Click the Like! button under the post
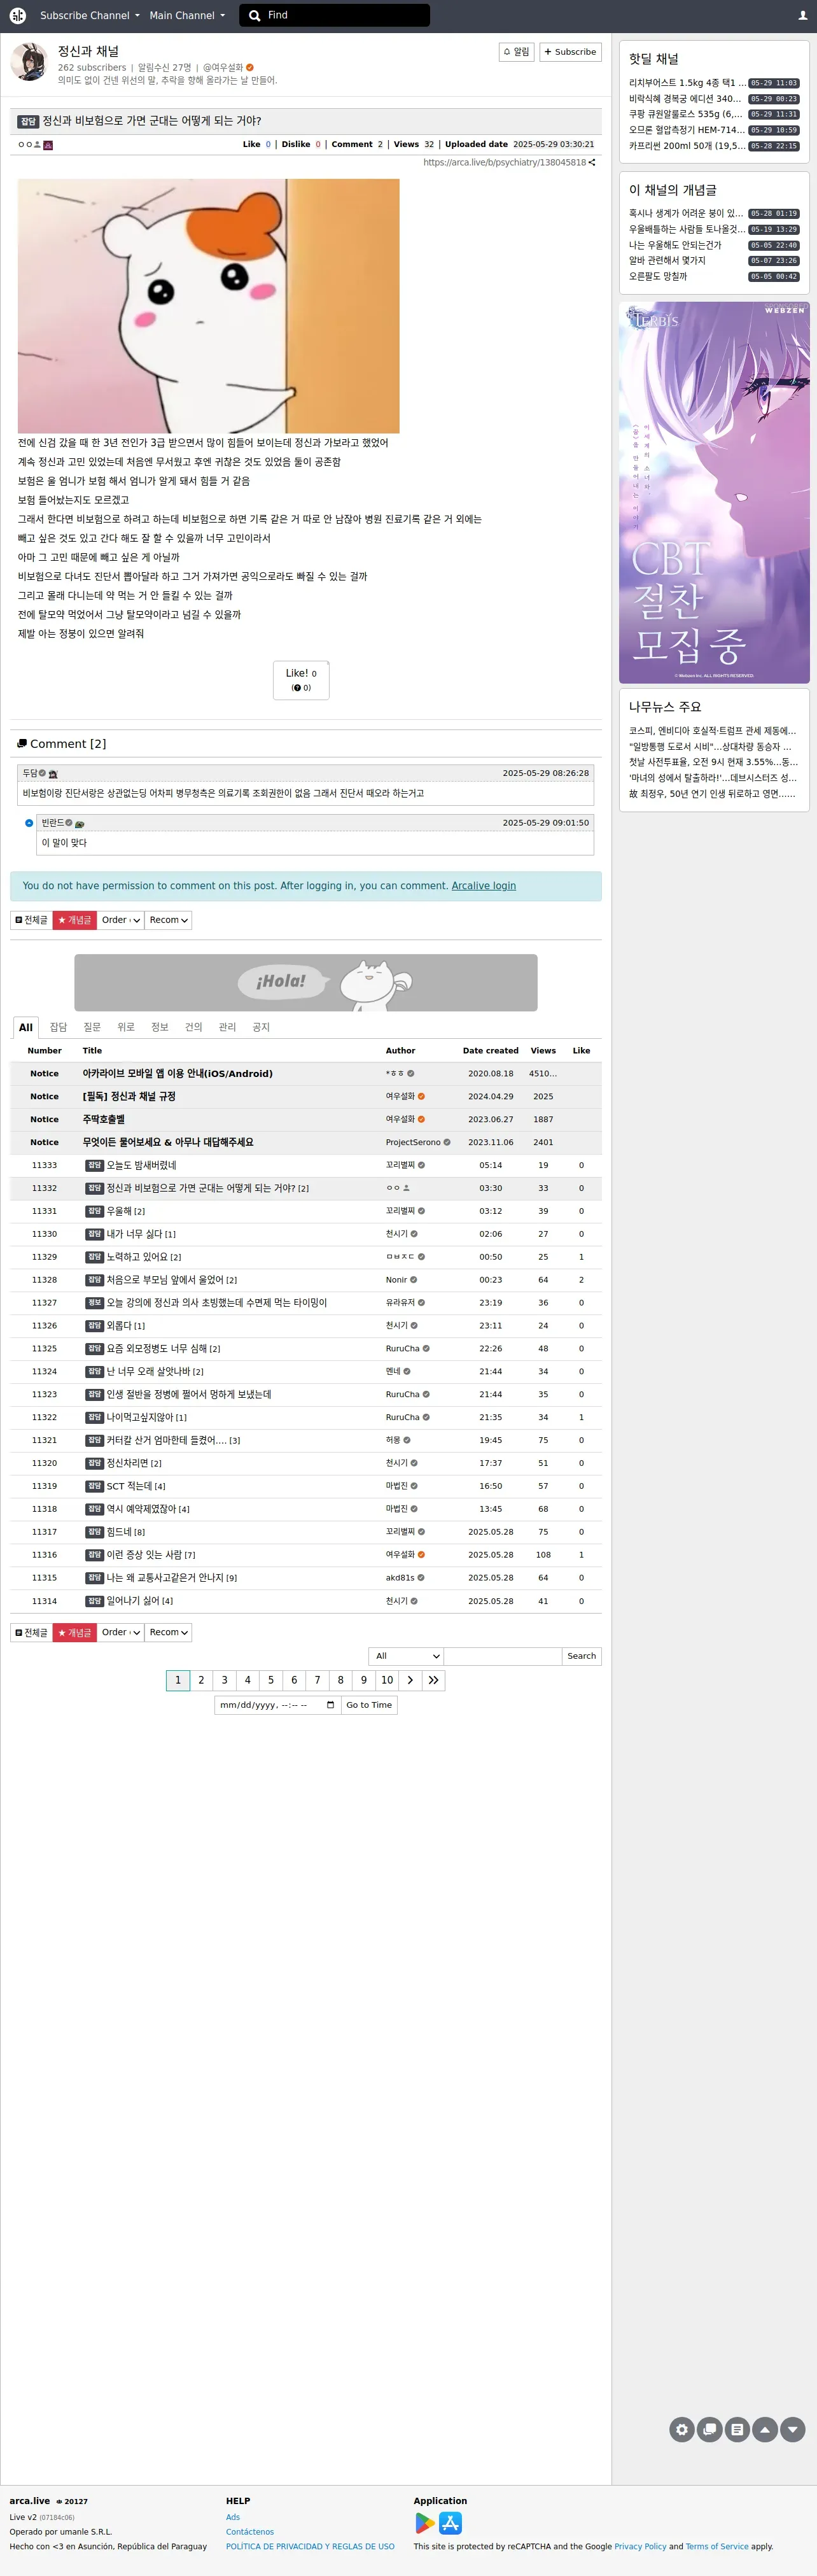 click(301, 680)
